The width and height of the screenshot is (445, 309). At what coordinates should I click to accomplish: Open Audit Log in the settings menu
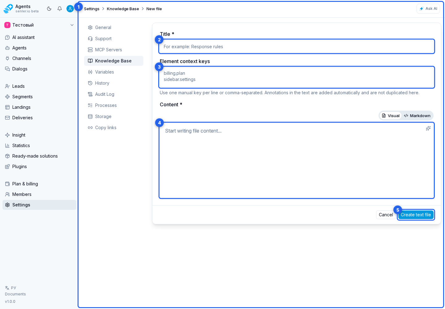(x=114, y=94)
